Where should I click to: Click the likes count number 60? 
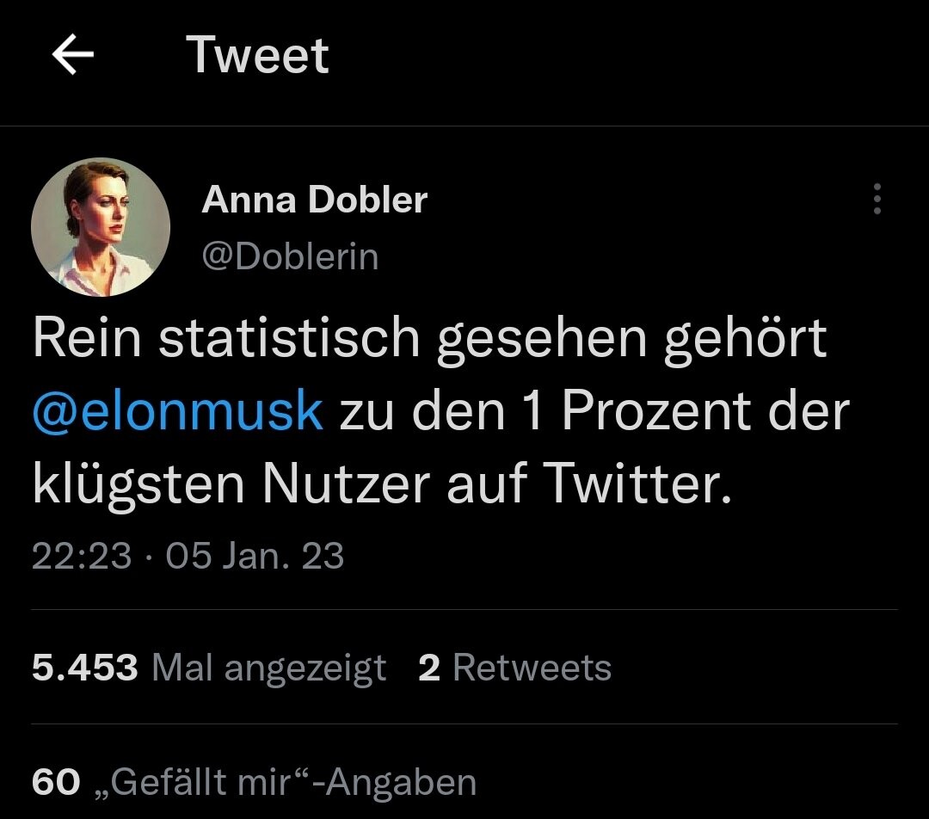click(56, 782)
